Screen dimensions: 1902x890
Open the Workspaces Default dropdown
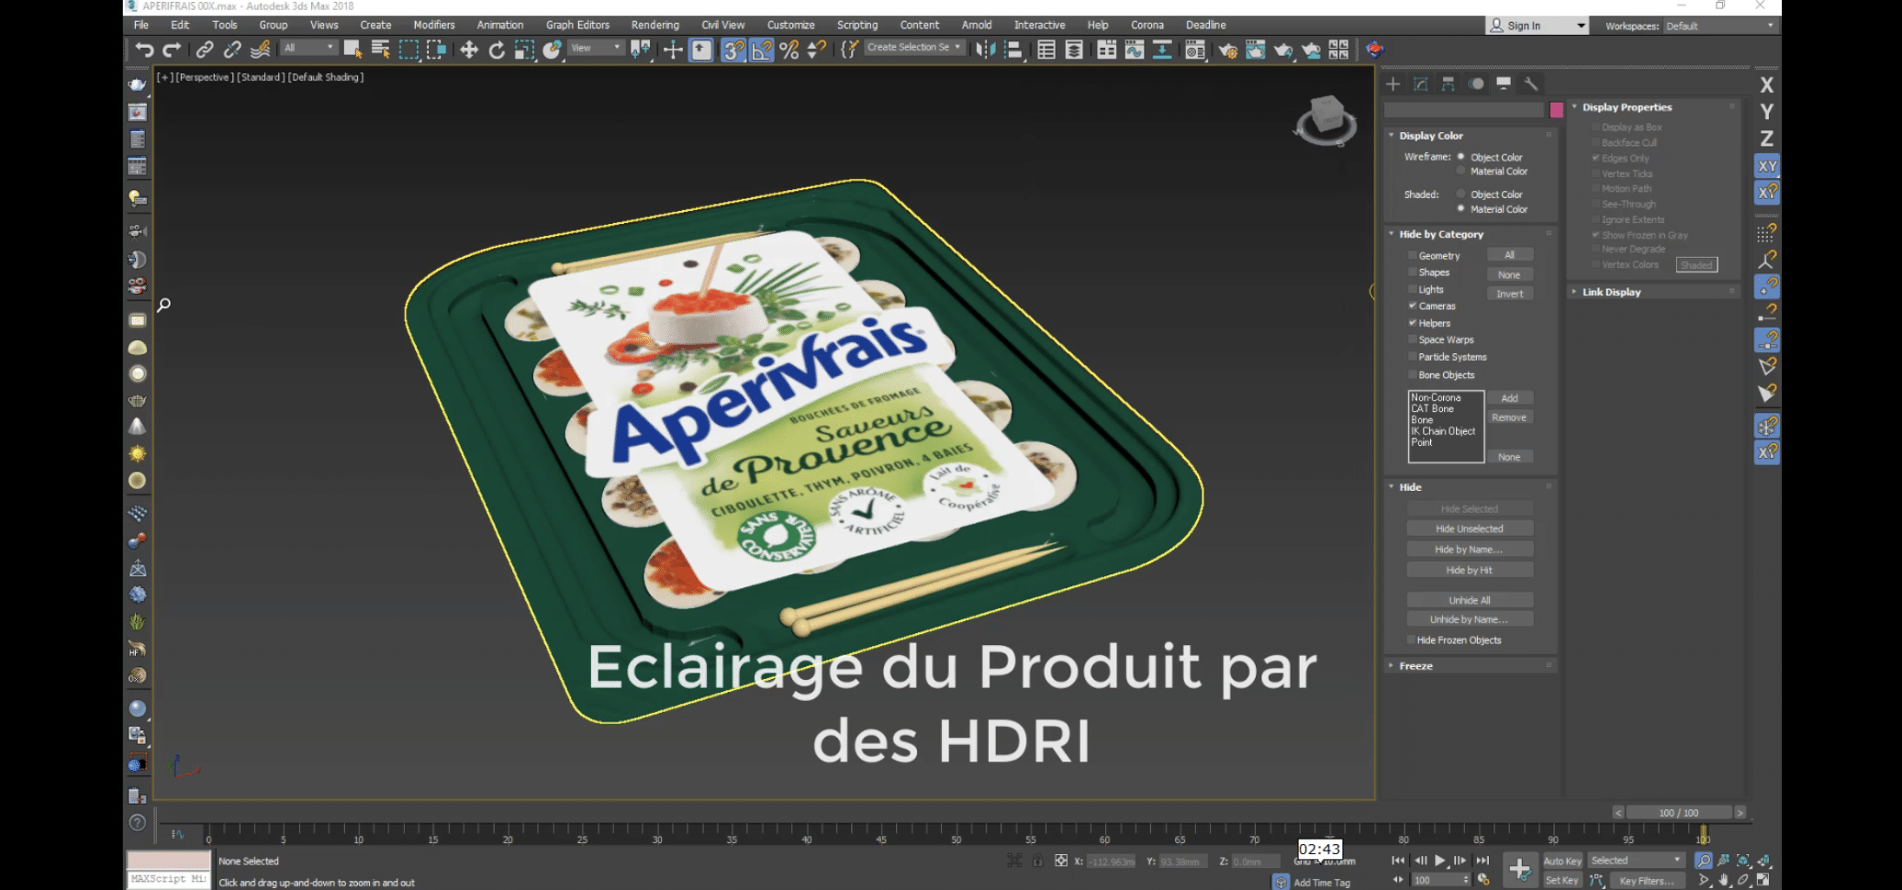point(1719,26)
